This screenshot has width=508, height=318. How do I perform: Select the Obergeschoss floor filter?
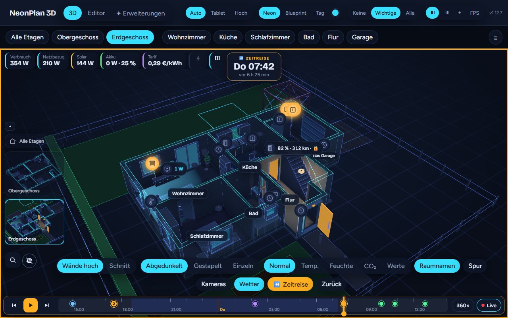pyautogui.click(x=78, y=37)
